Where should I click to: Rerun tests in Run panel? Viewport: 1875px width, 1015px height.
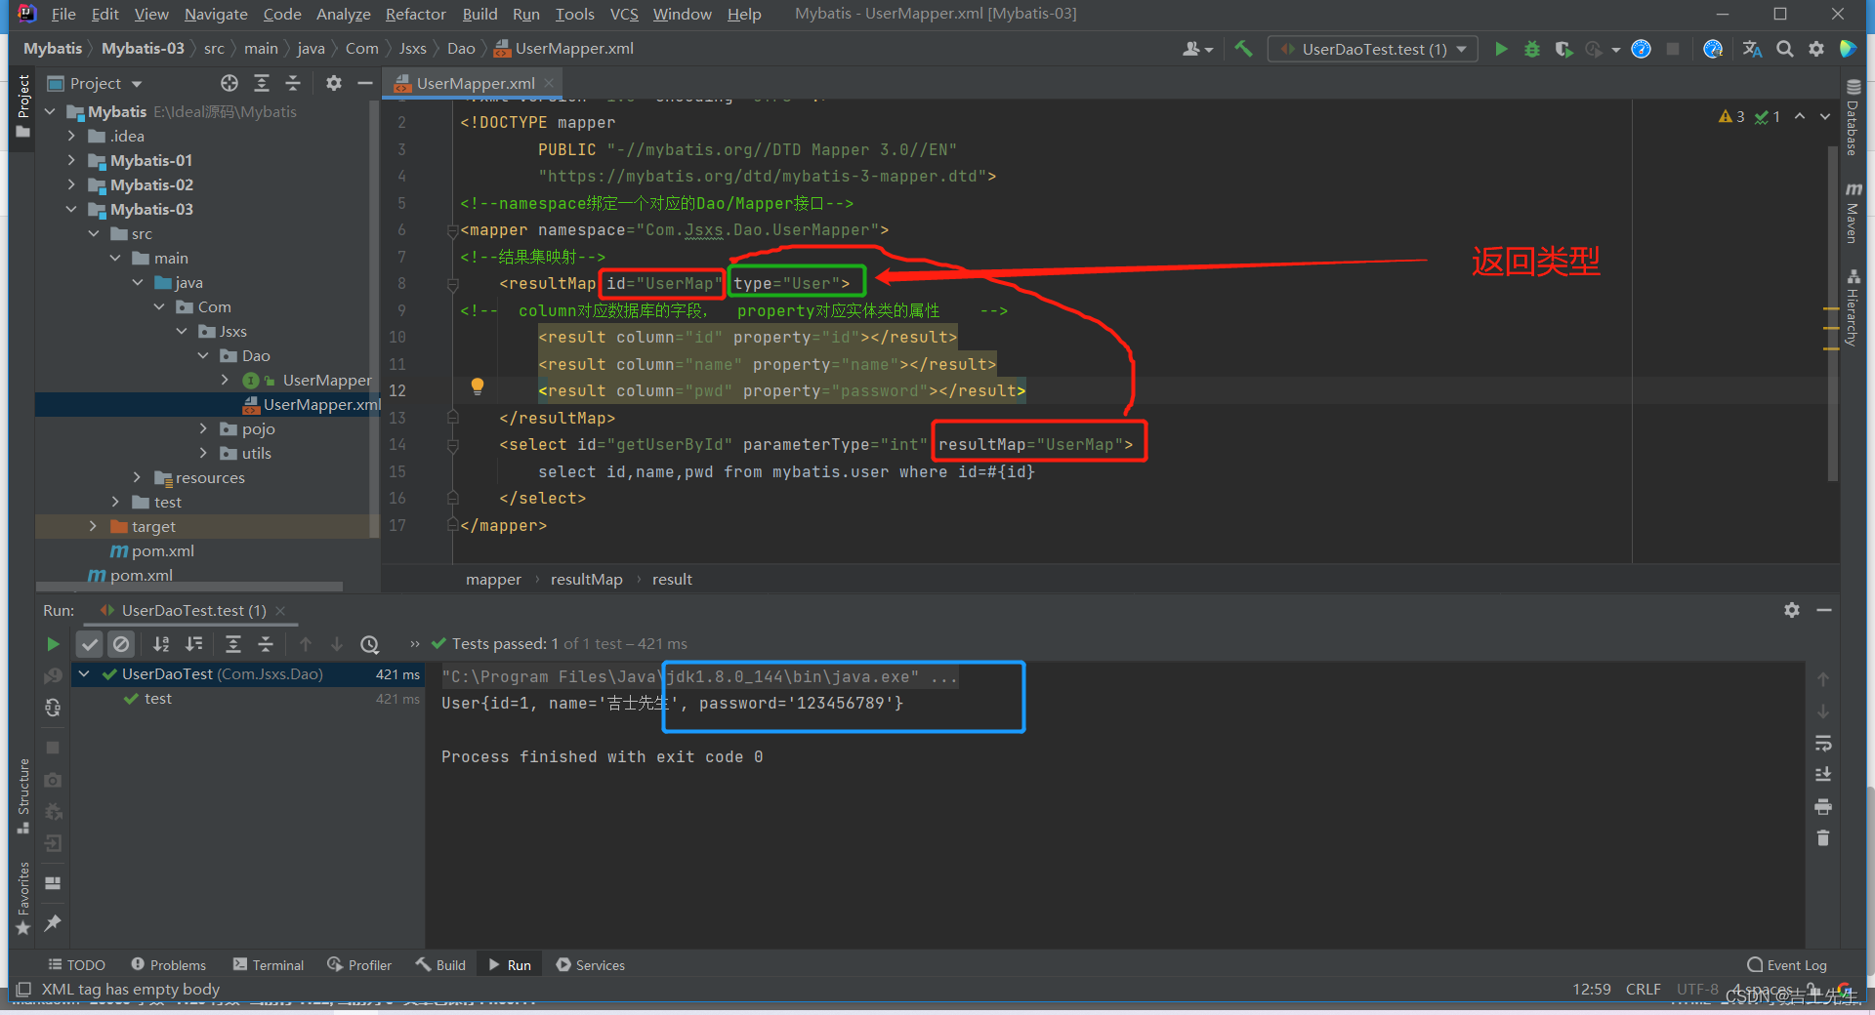(53, 644)
